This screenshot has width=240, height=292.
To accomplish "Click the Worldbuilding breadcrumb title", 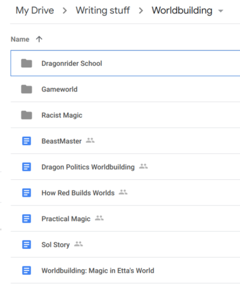I will tap(182, 11).
